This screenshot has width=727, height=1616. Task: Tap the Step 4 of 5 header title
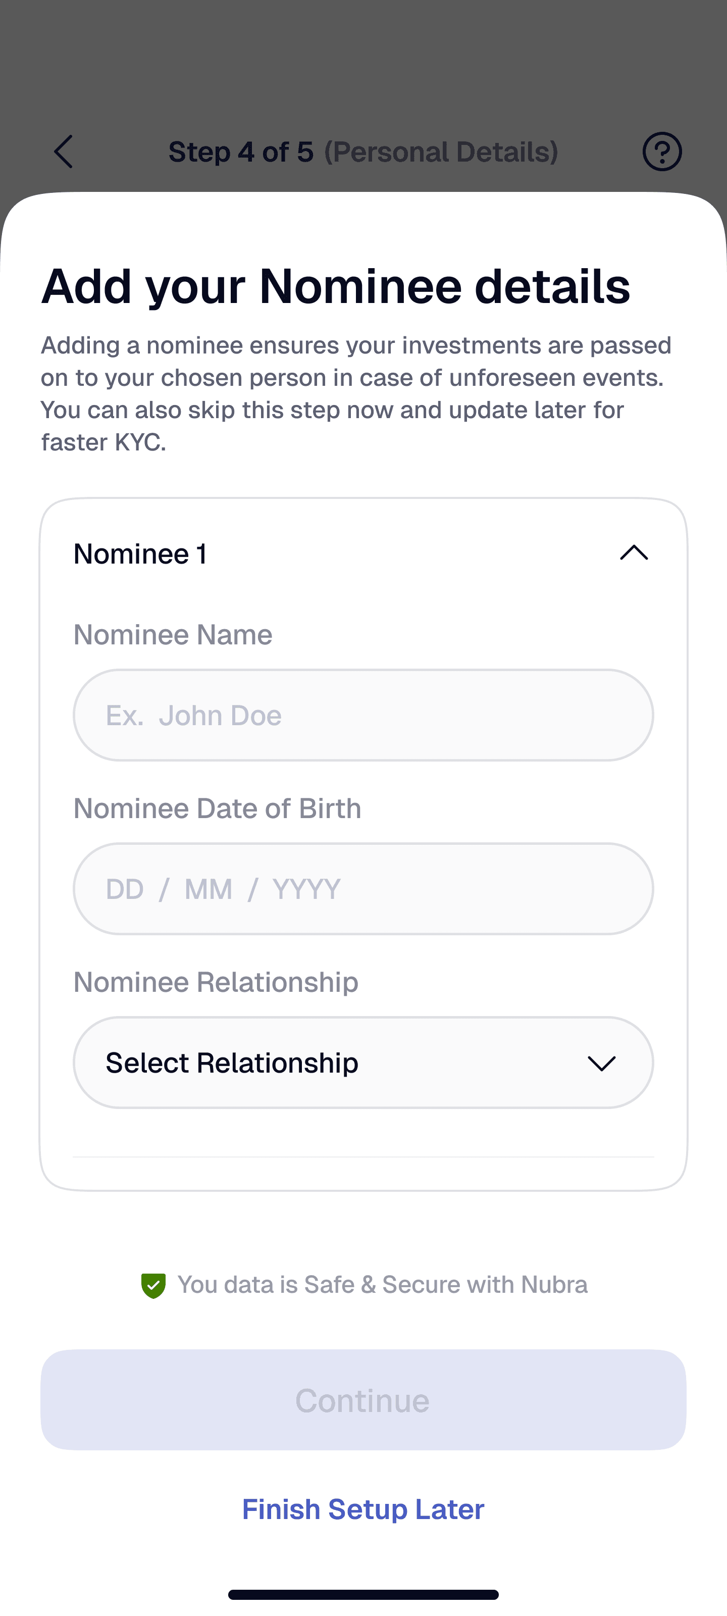coord(363,152)
